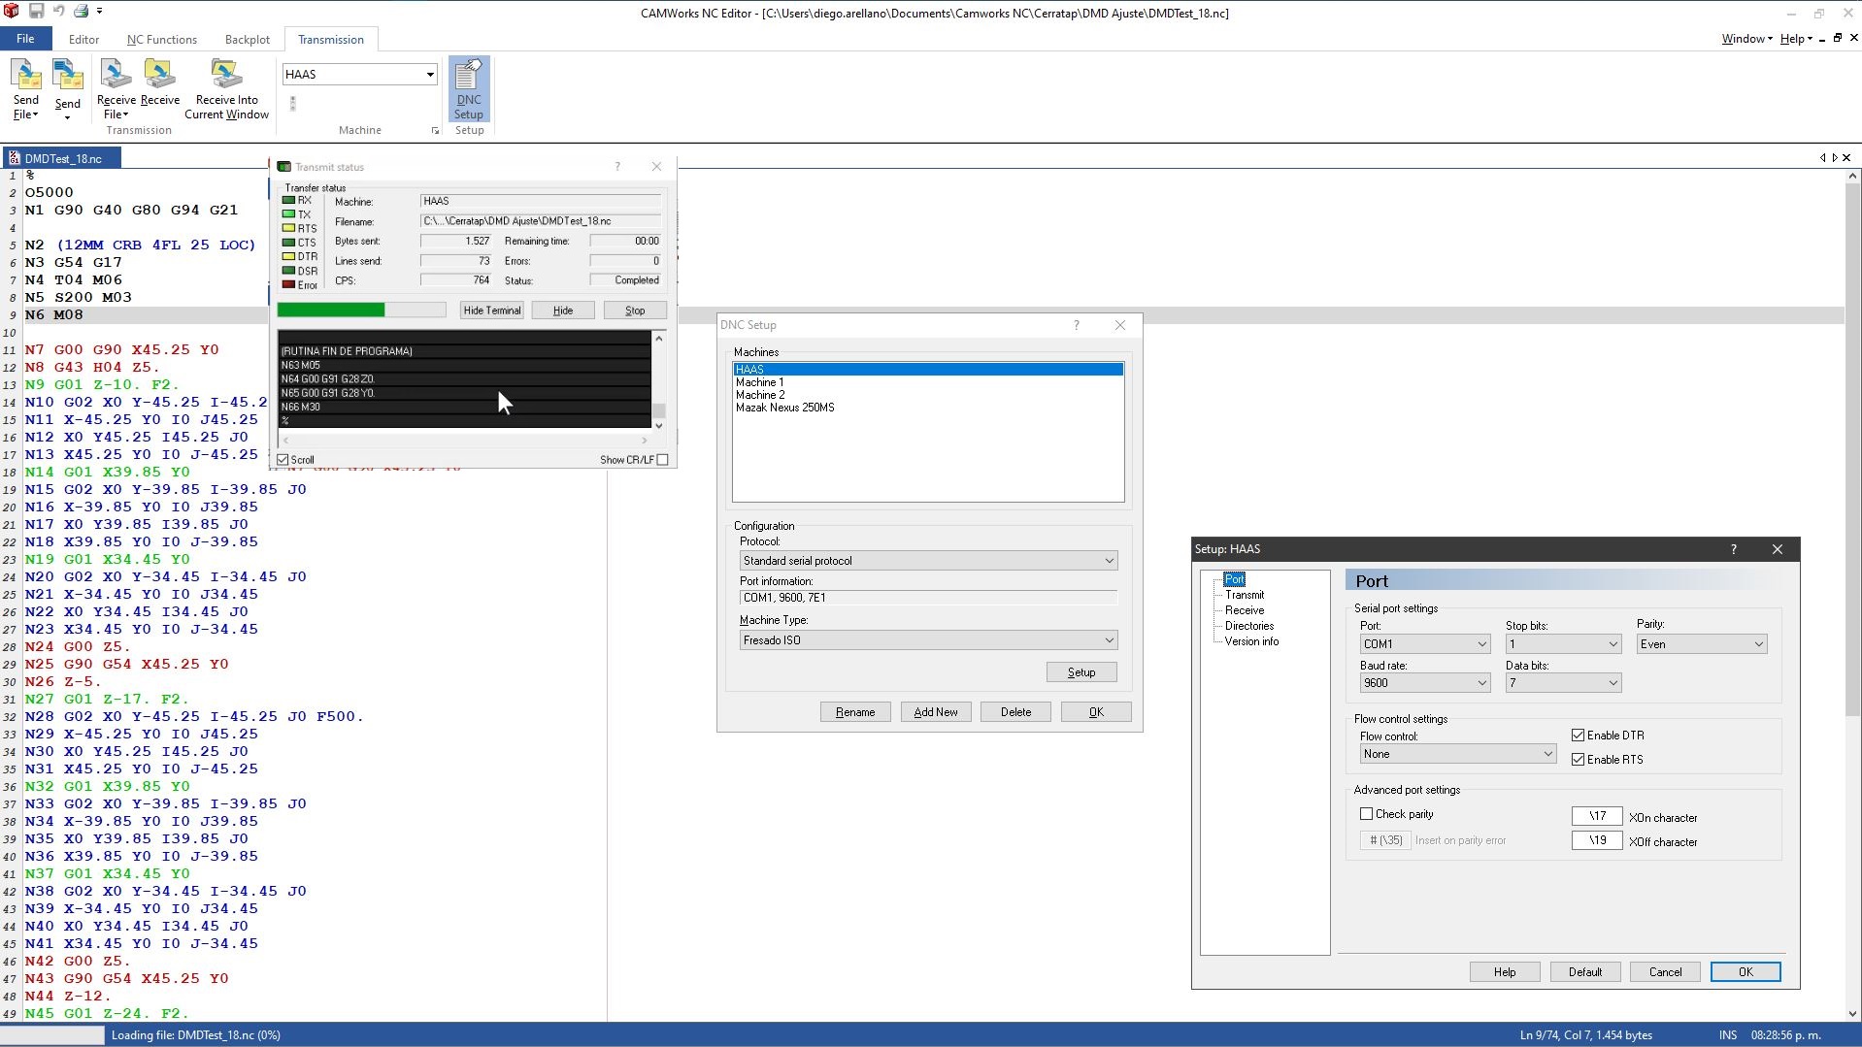The height and width of the screenshot is (1047, 1862).
Task: Close the DMDTest_18.nc document tab strip
Action: (x=1846, y=157)
